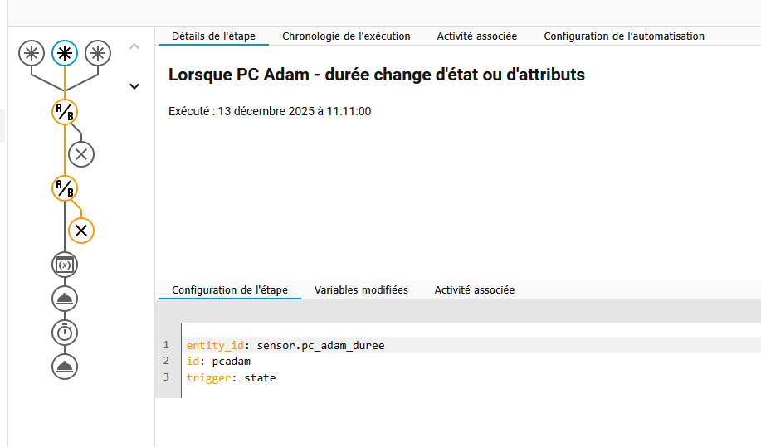This screenshot has width=761, height=447.
Task: Select the last action node at the bottom
Action: pyautogui.click(x=65, y=366)
